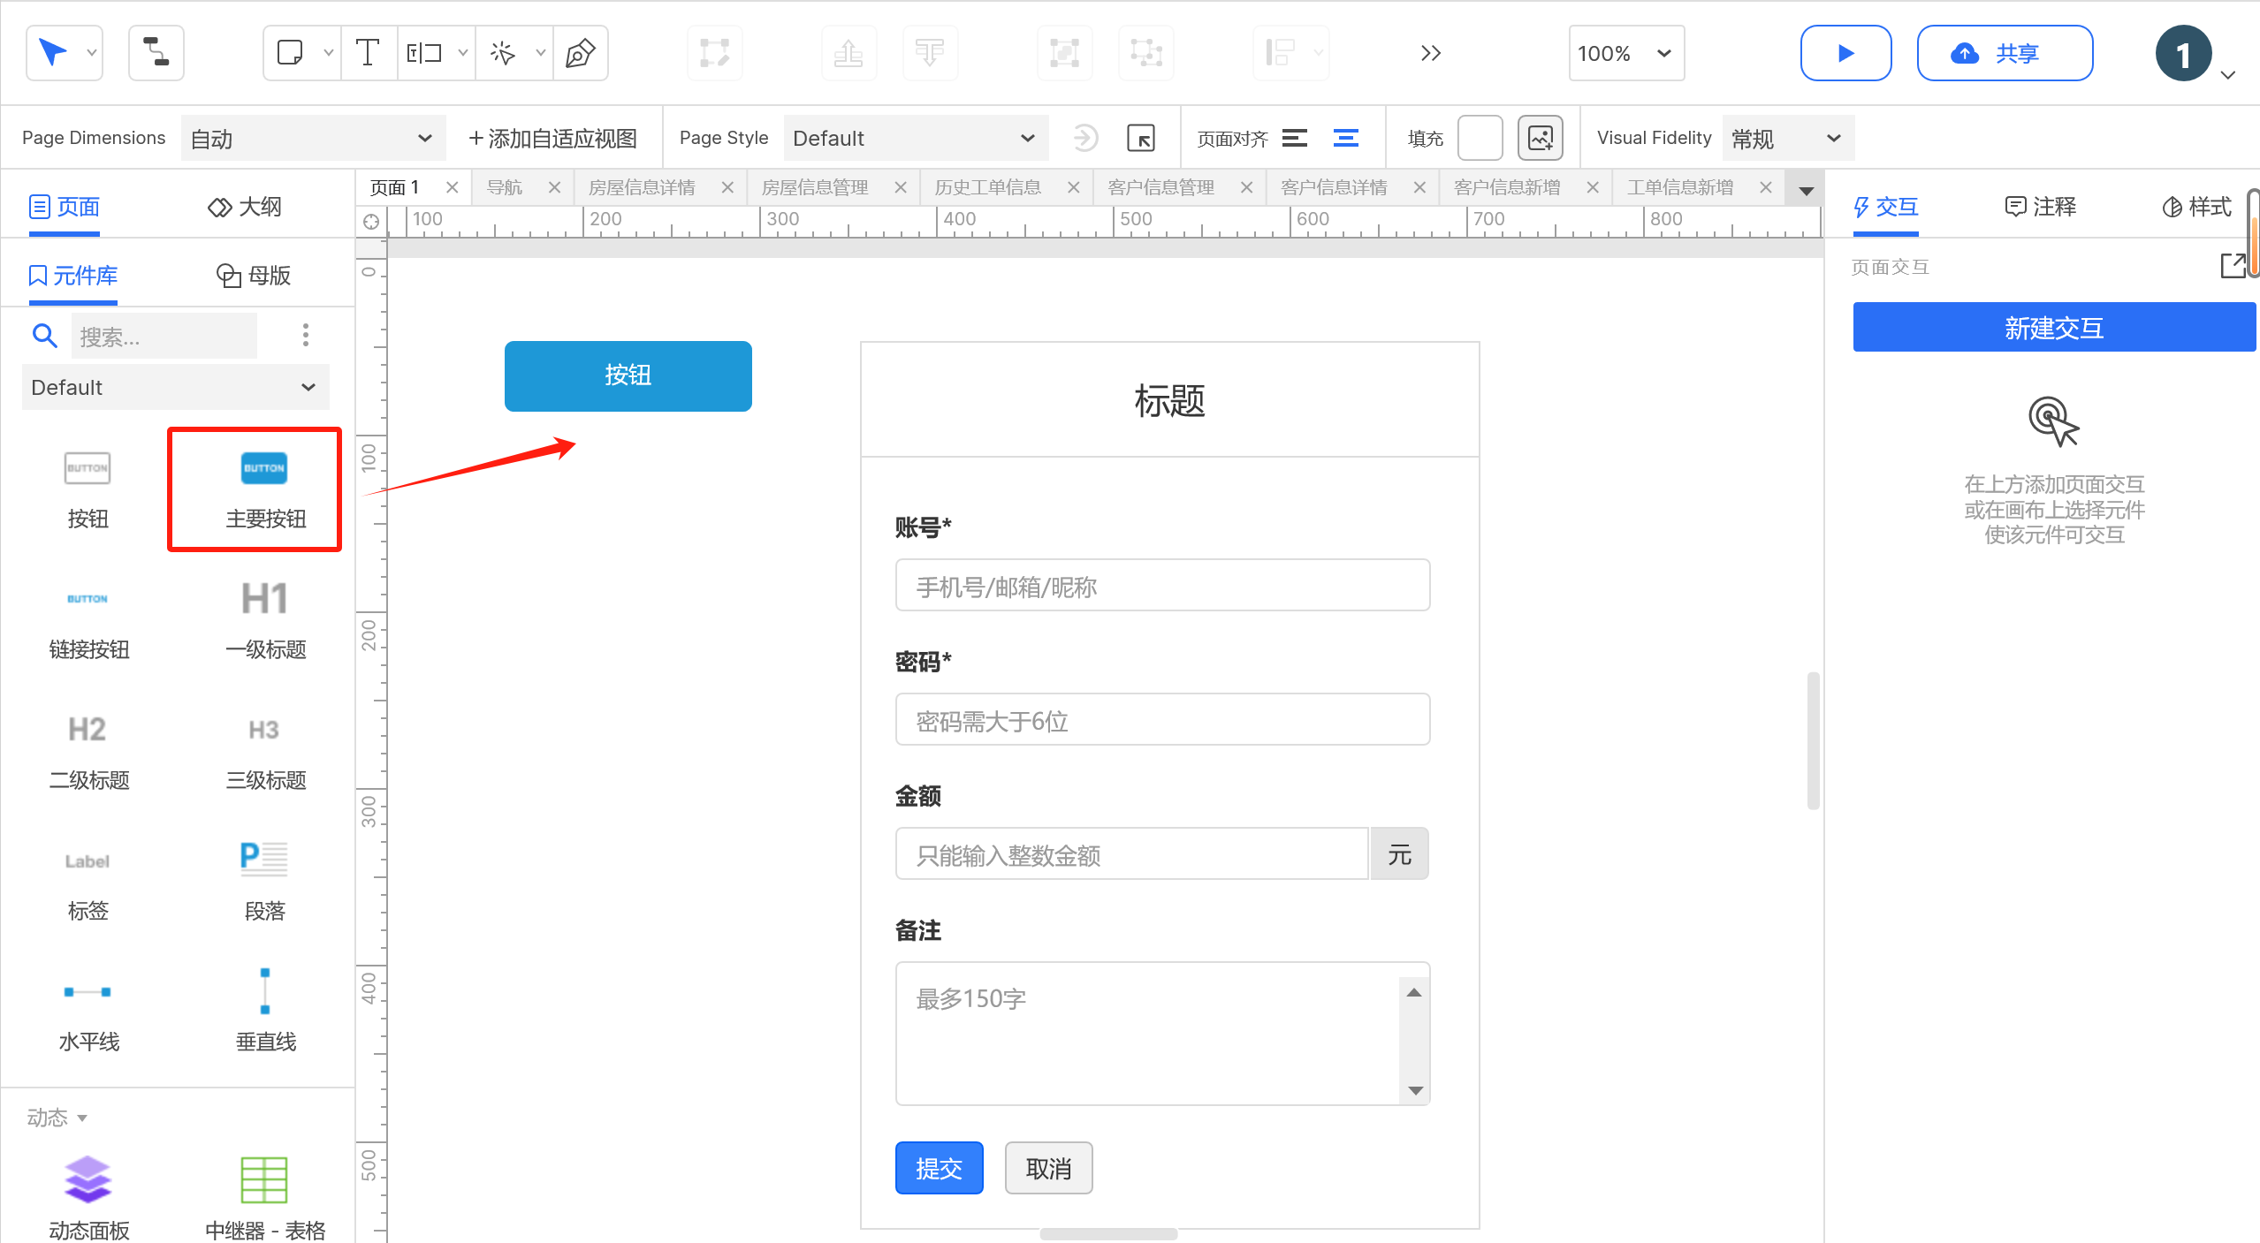Select the Pen drawing tool

(580, 53)
